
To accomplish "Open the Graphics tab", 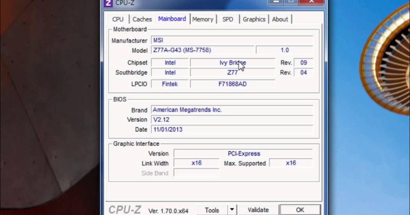I will tap(254, 19).
